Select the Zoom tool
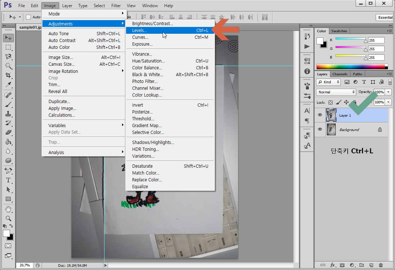395x270 pixels. pos(8,219)
